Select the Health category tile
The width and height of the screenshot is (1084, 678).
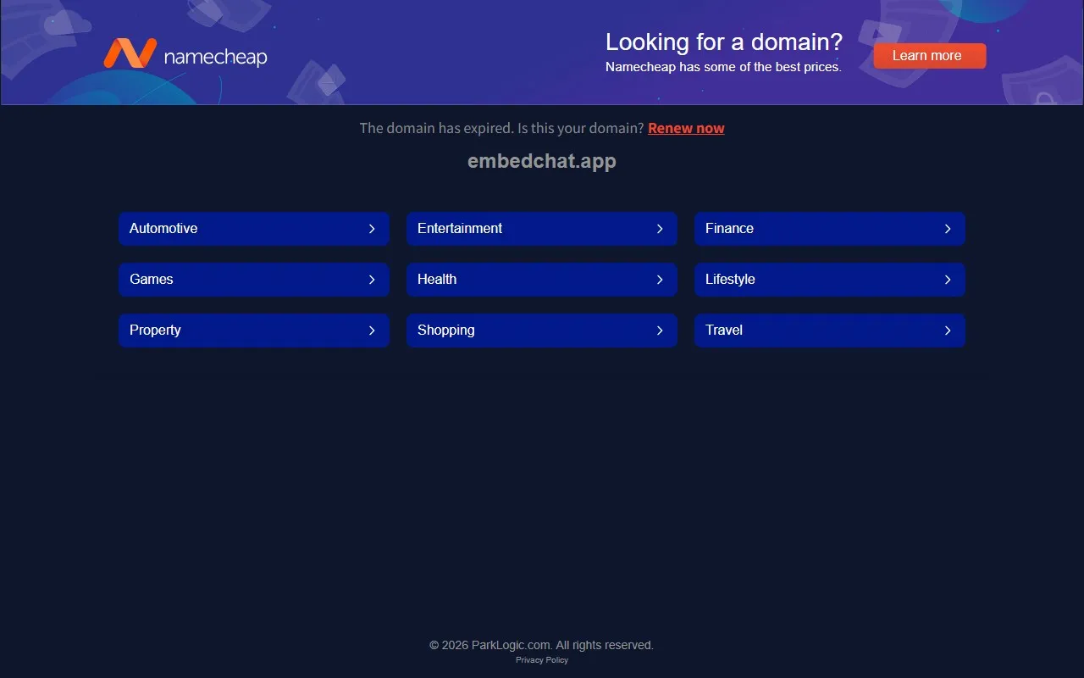coord(541,279)
